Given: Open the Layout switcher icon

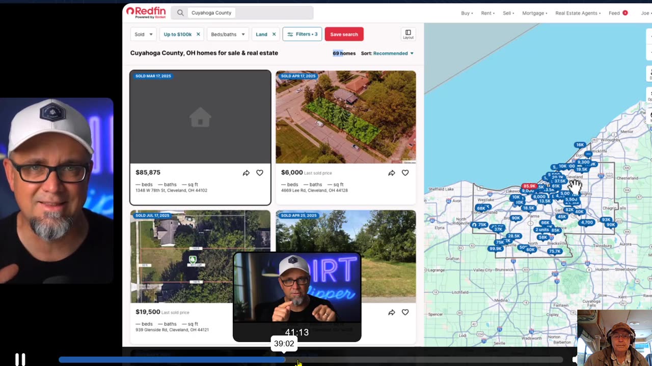Looking at the screenshot, I should coord(408,34).
